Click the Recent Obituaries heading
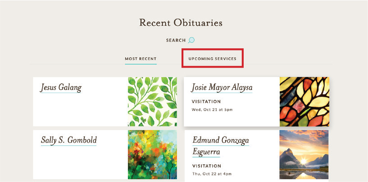Screen dimensions: 368x182 tap(181, 23)
